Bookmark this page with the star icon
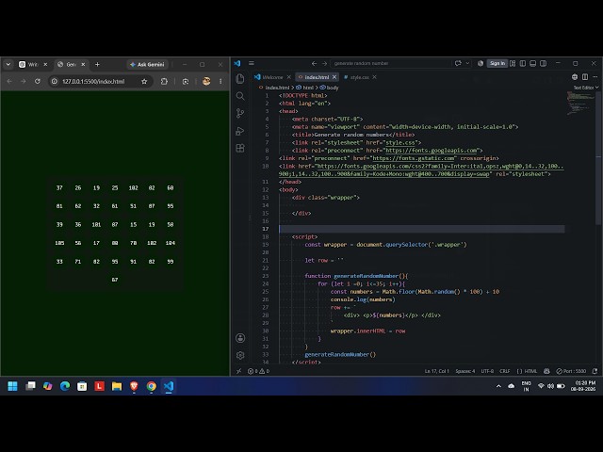The width and height of the screenshot is (603, 452). (x=144, y=81)
